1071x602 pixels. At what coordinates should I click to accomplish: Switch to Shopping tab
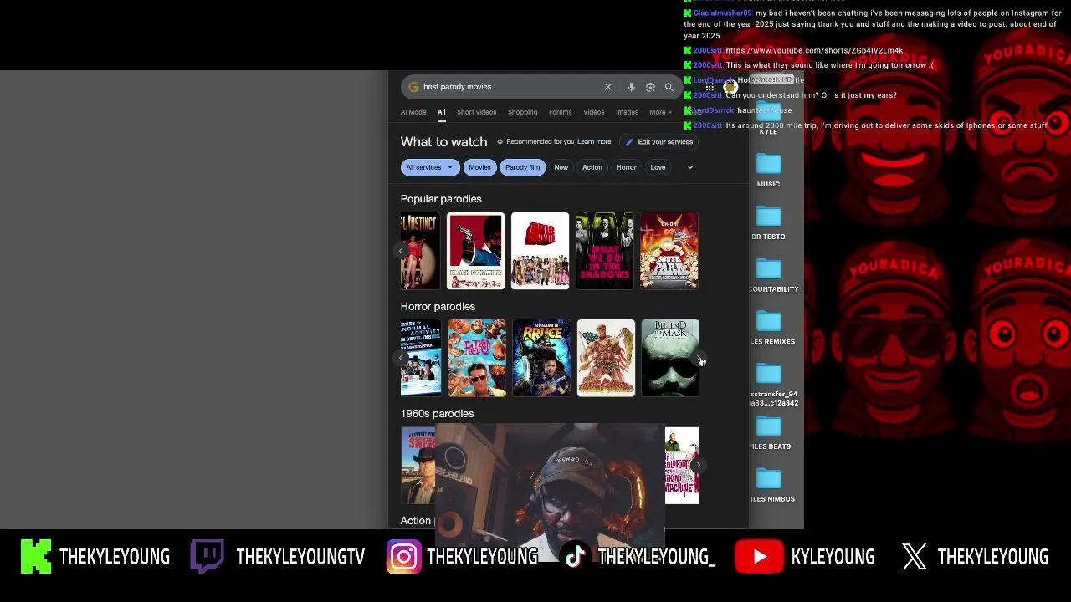[522, 112]
